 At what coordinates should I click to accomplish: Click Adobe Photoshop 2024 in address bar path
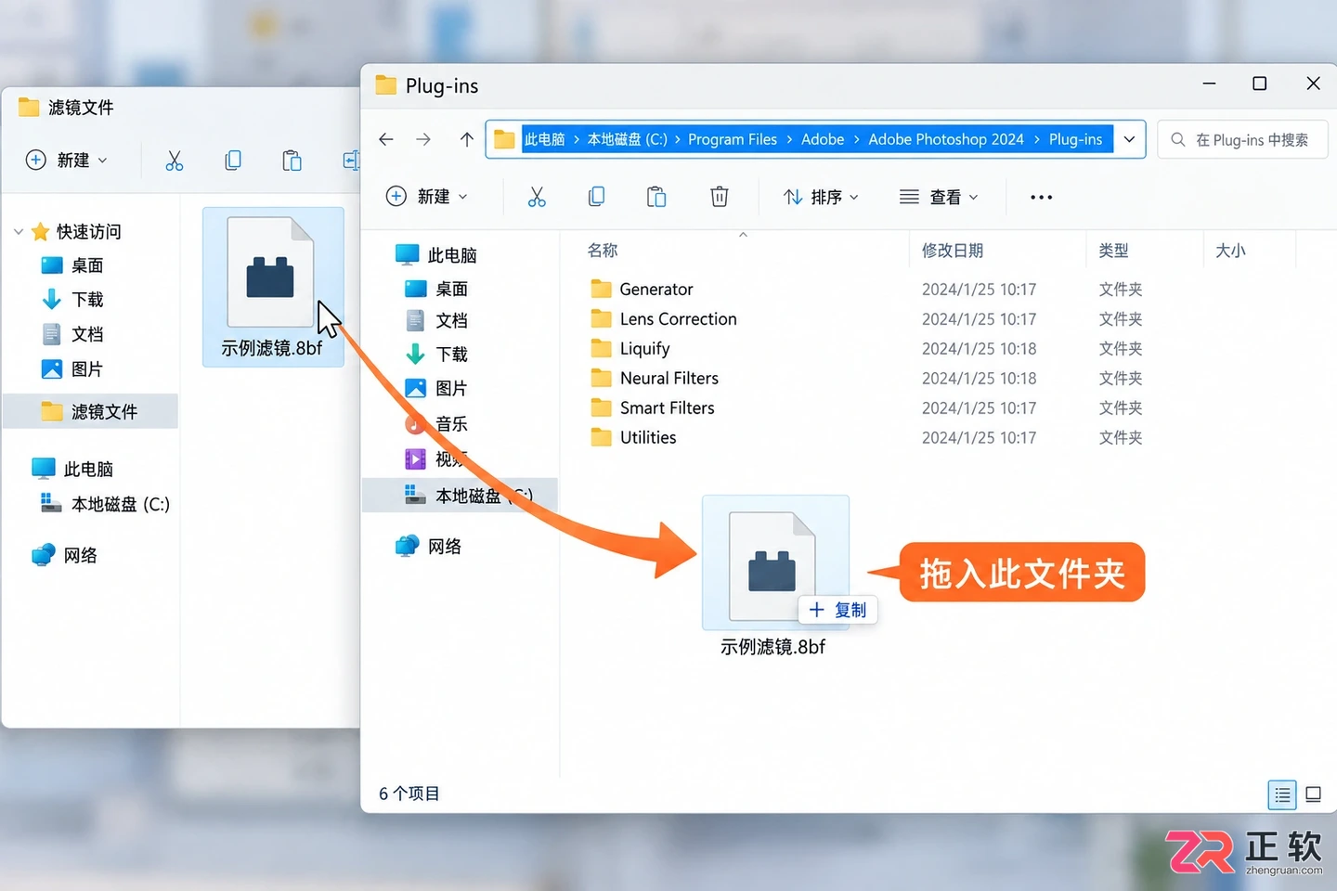(946, 139)
